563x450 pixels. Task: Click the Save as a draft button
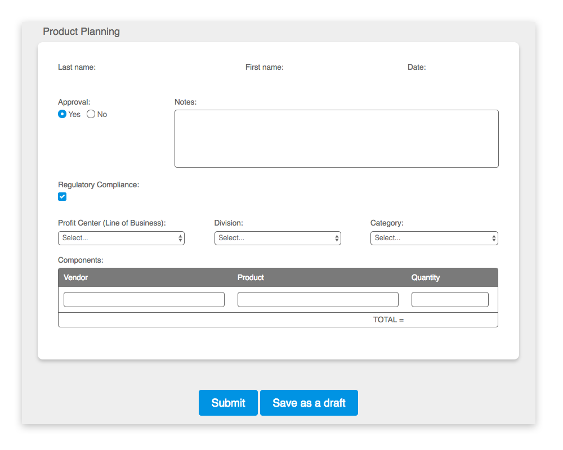(x=309, y=403)
